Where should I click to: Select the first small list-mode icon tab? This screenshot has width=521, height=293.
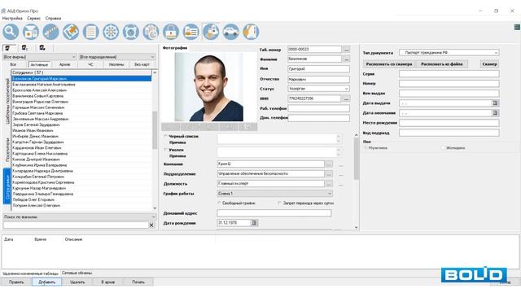(7, 48)
